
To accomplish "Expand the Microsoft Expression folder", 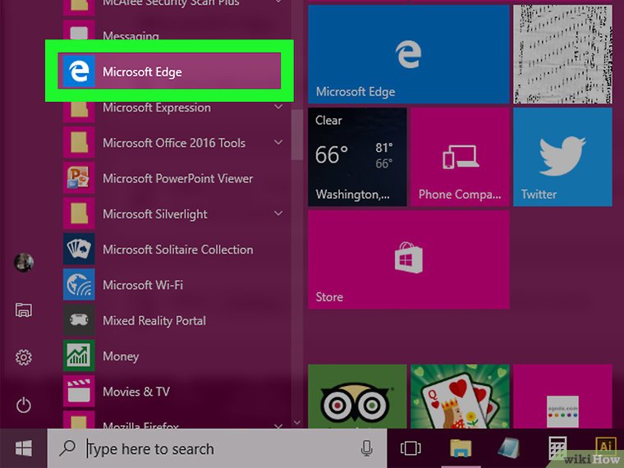I will pyautogui.click(x=278, y=107).
